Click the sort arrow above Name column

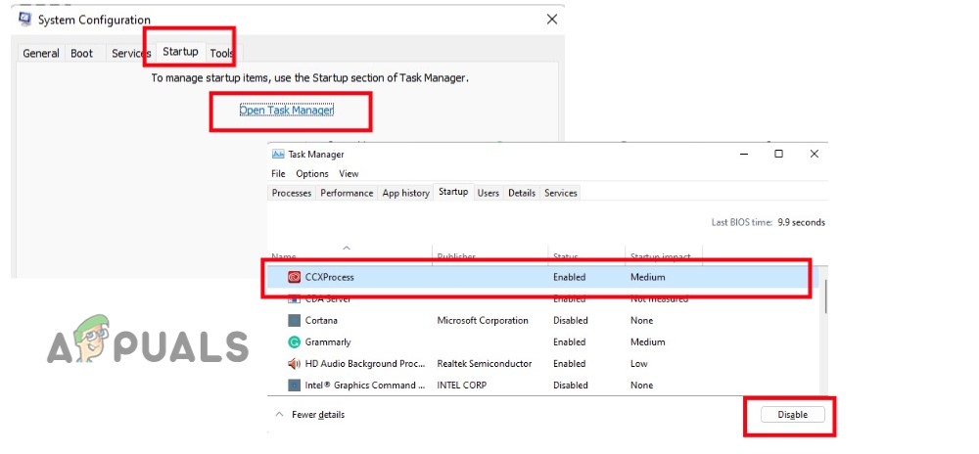point(347,249)
